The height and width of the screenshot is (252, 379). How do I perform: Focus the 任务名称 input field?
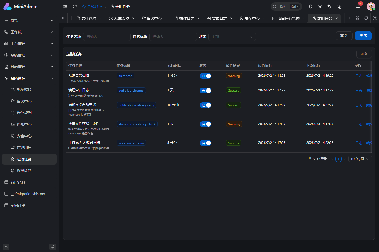[107, 37]
